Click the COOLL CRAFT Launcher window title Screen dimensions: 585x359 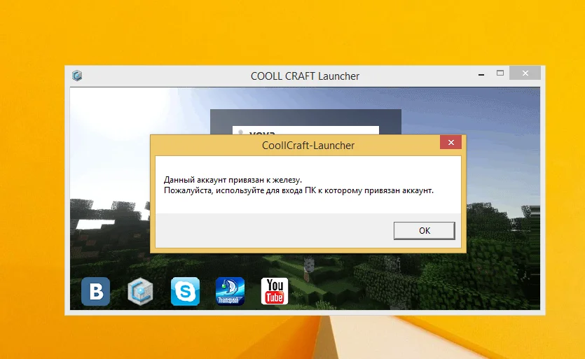point(305,76)
